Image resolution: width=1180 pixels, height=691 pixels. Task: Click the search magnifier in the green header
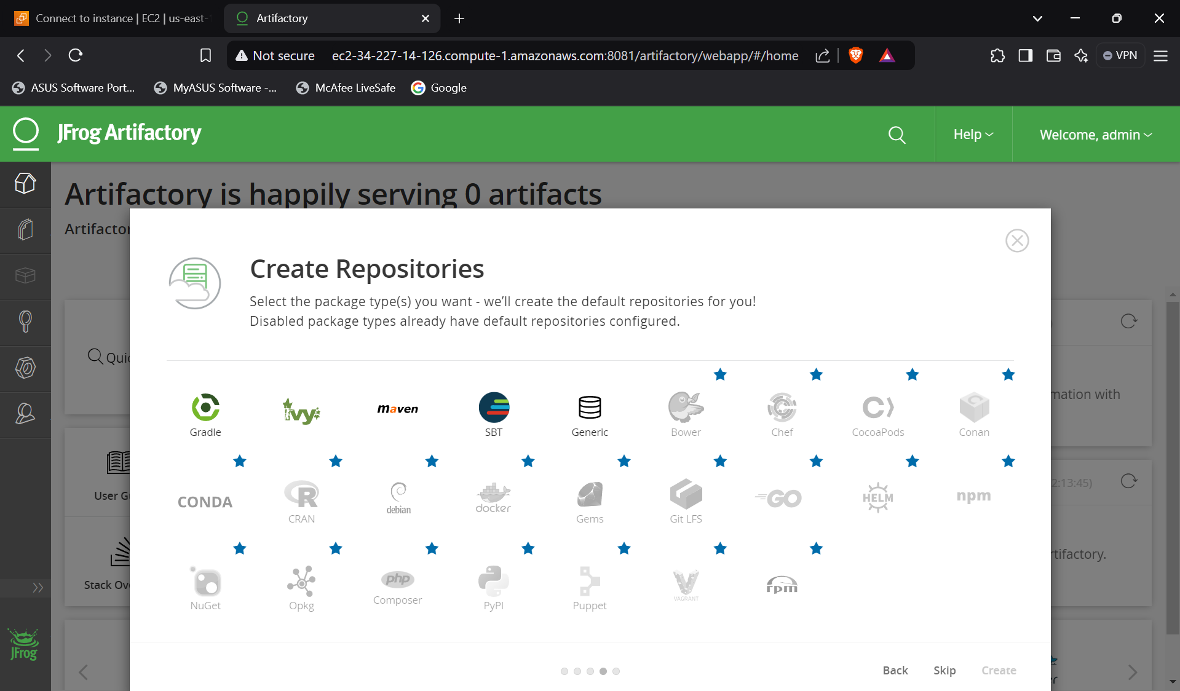click(x=897, y=135)
